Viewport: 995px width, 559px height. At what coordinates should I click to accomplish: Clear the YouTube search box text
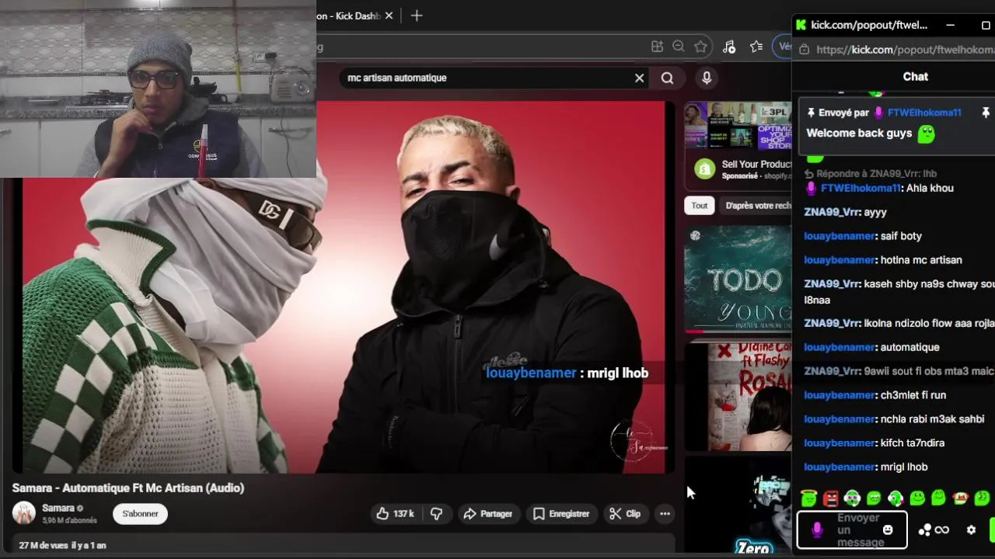pos(639,78)
